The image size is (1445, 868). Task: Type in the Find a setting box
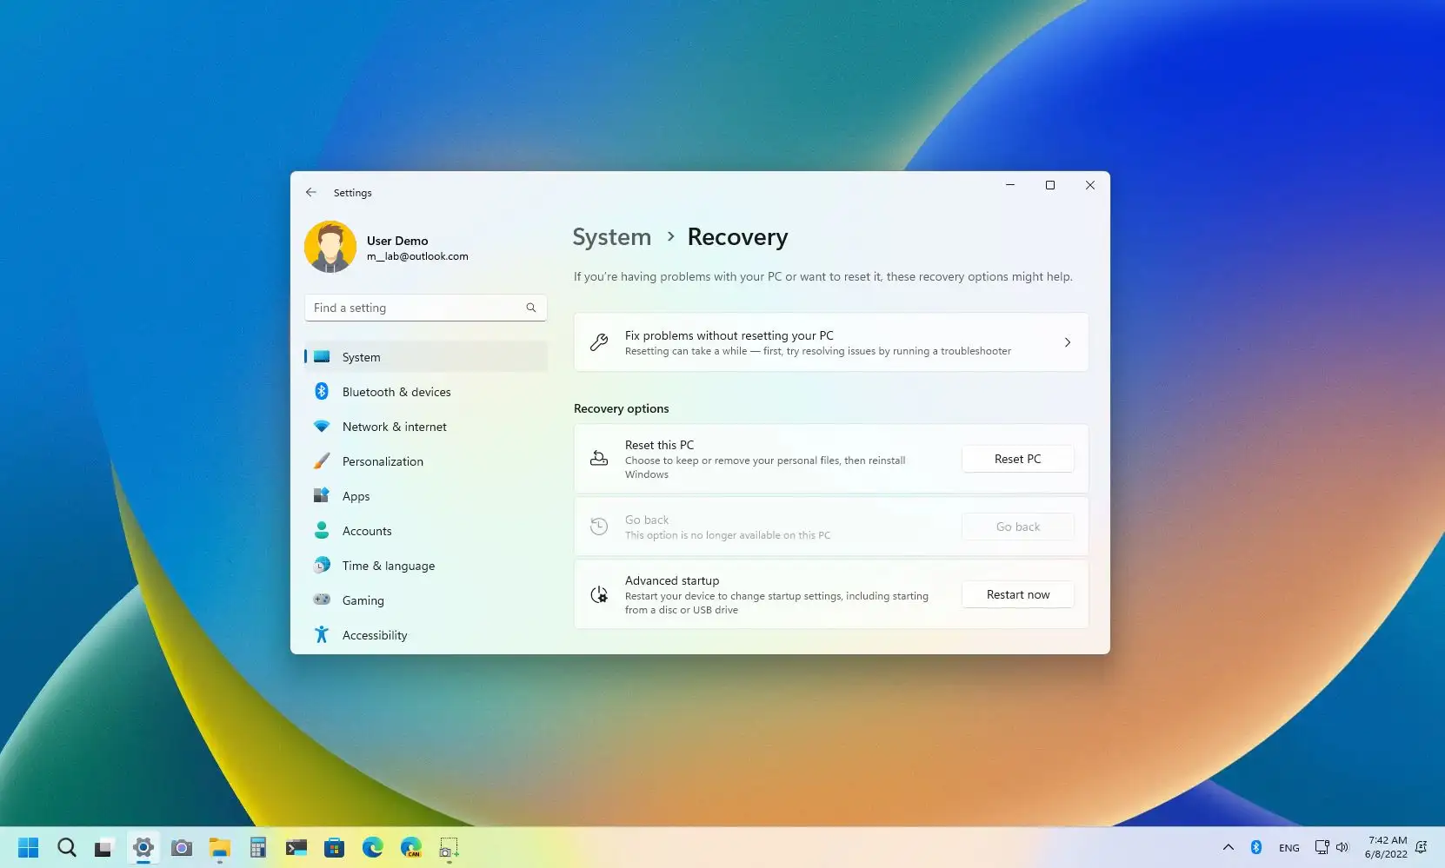(416, 308)
